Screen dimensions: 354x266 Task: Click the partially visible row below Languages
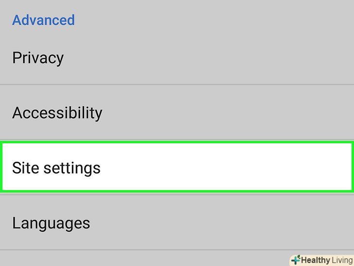coord(146,259)
